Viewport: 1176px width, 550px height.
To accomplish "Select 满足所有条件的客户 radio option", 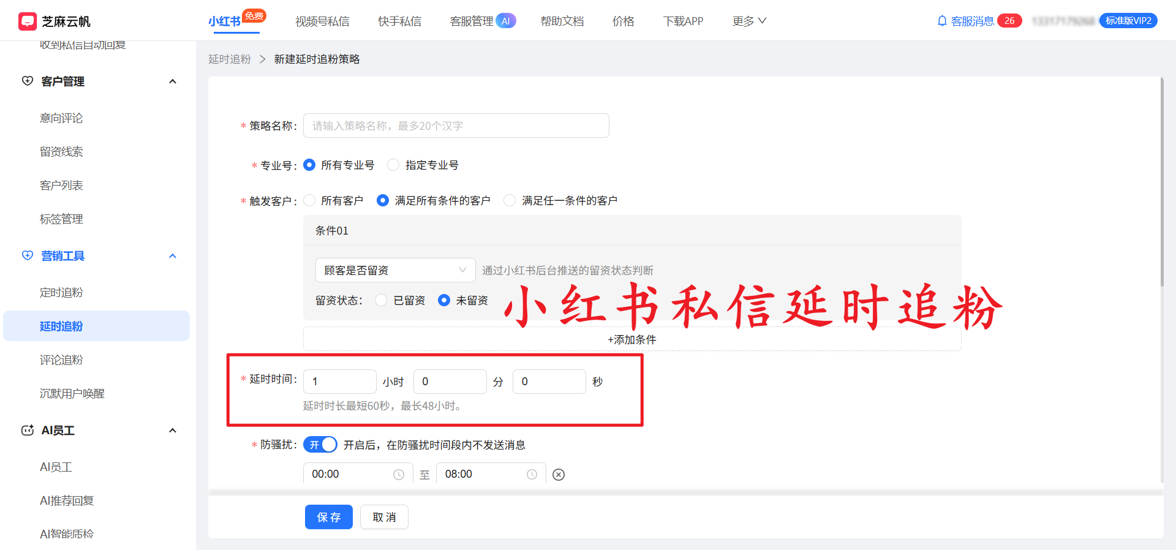I will (x=383, y=200).
